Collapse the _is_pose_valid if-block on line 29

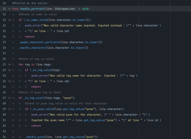point(10,109)
